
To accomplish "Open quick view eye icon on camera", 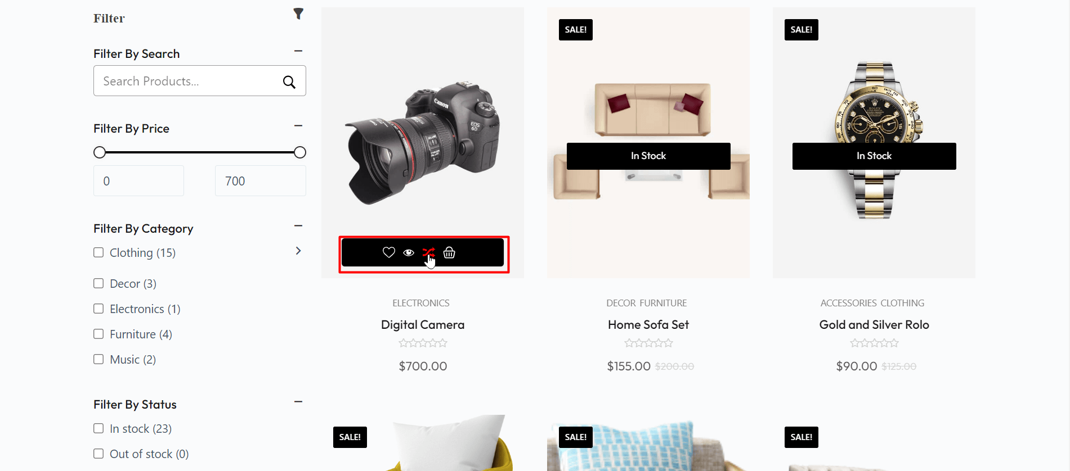I will (x=409, y=252).
